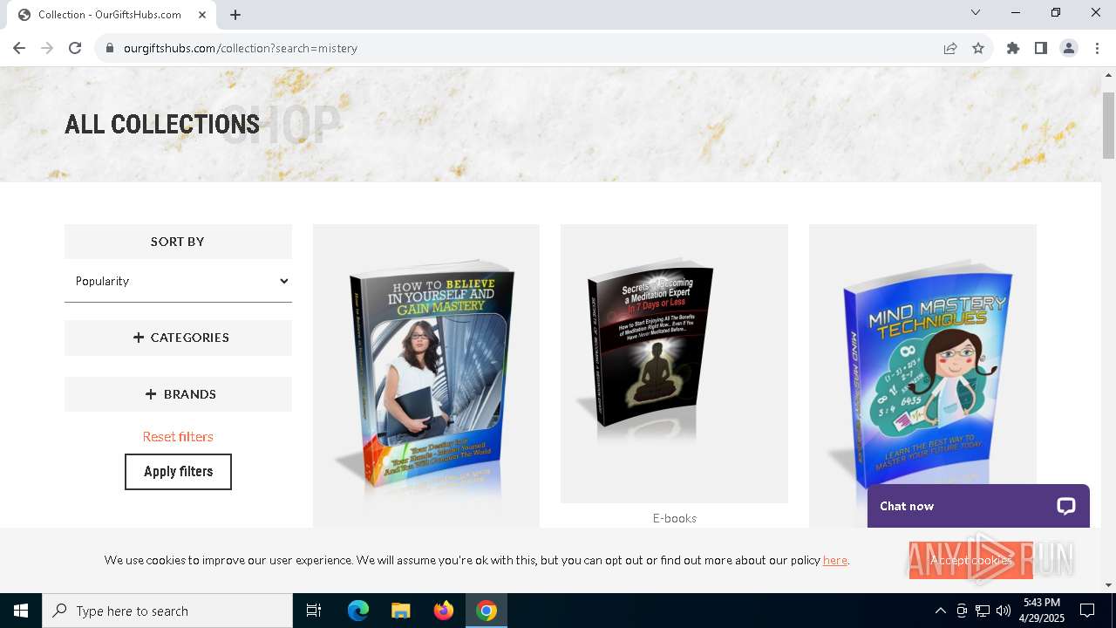
Task: Open the Chat now widget
Action: pos(978,506)
